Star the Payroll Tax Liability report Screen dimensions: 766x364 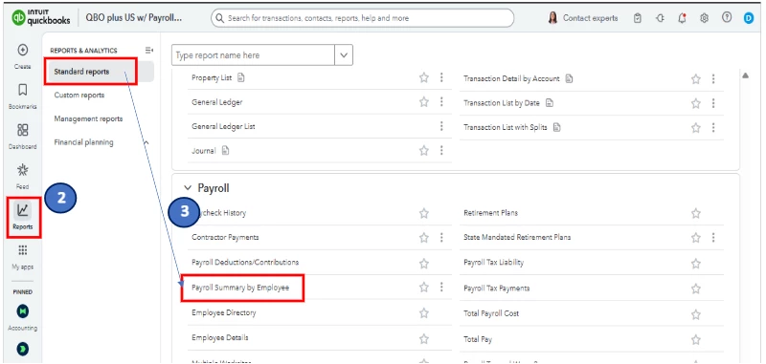coord(696,264)
